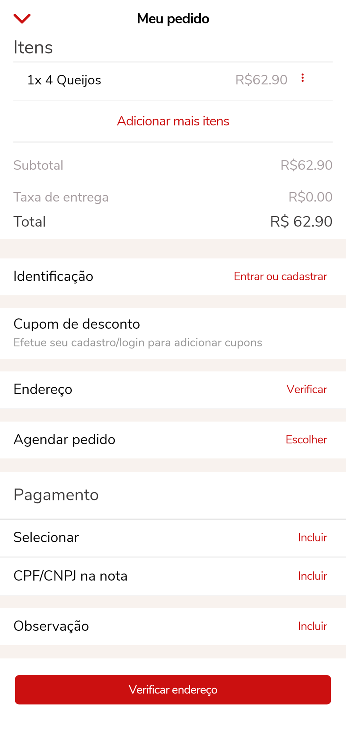This screenshot has height=750, width=346.
Task: Click the Total R$ 62.90 line
Action: [x=173, y=222]
